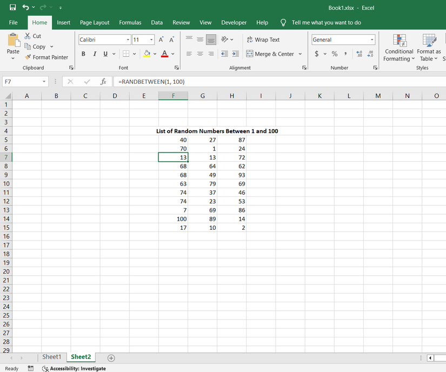The image size is (446, 372).
Task: Click the Format Painter brush icon
Action: (x=28, y=57)
